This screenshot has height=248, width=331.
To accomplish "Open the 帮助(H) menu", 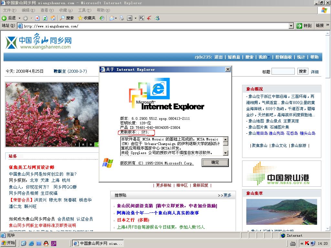I will (x=103, y=10).
